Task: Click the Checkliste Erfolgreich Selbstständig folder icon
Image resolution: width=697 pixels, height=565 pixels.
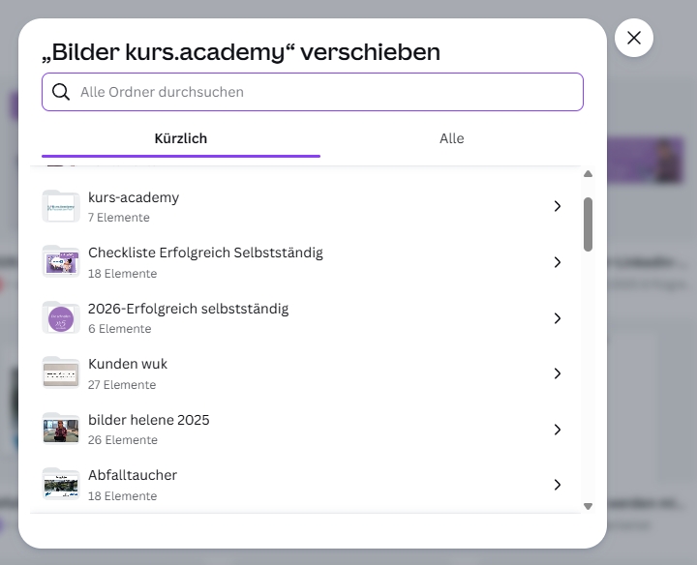Action: pyautogui.click(x=61, y=262)
